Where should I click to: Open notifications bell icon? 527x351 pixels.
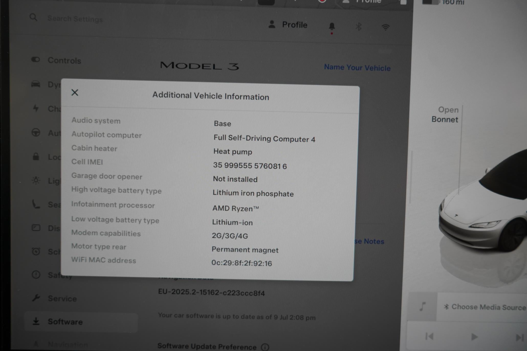(332, 27)
